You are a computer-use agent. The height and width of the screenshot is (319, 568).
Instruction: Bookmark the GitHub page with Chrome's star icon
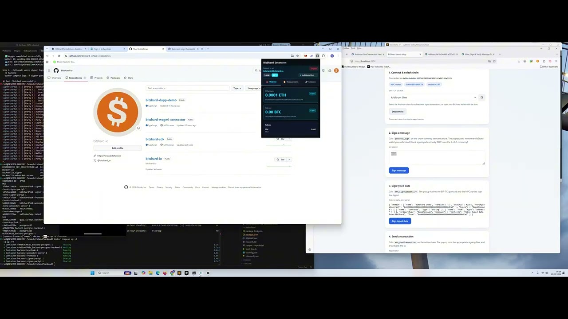point(297,56)
